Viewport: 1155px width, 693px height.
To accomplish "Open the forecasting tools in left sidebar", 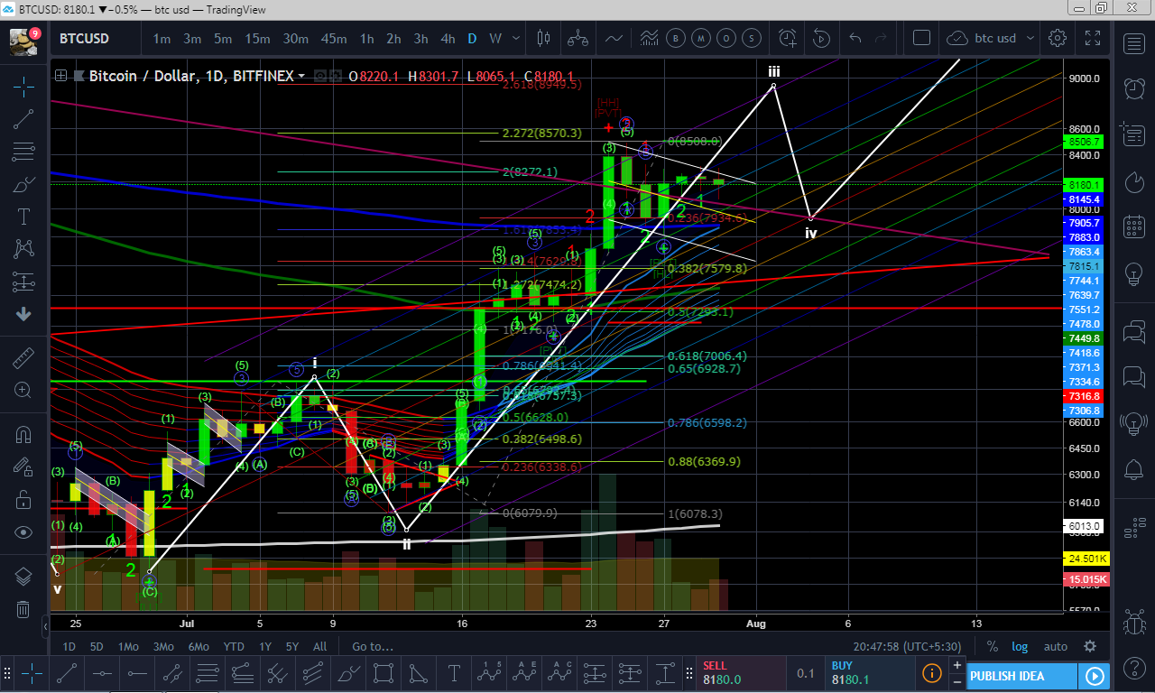I will tap(23, 282).
